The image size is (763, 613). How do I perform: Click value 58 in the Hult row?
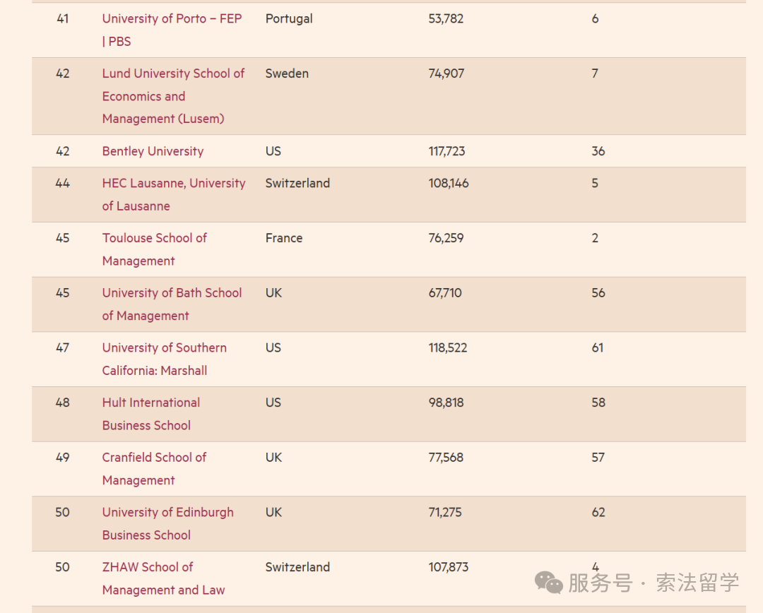tap(598, 403)
